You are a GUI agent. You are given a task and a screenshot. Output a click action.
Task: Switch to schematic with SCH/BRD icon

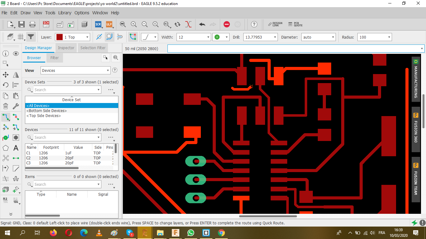point(46,24)
